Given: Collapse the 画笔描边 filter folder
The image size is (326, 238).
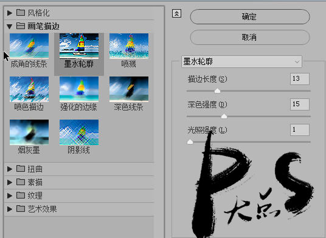Looking at the screenshot, I should coord(9,26).
